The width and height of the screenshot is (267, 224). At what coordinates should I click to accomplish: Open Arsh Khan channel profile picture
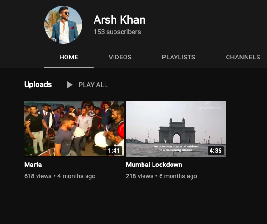pyautogui.click(x=63, y=25)
